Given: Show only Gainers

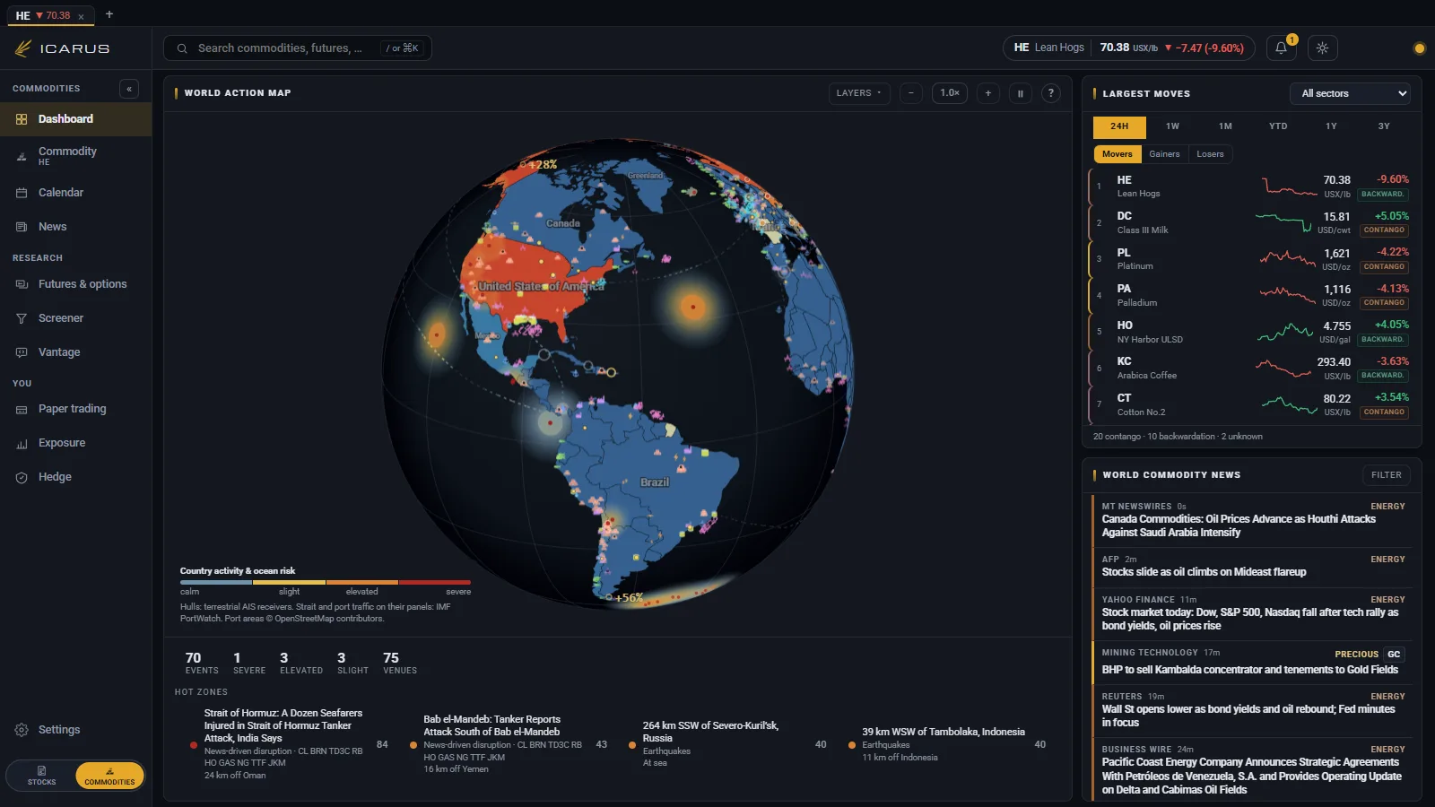Looking at the screenshot, I should click(1164, 154).
